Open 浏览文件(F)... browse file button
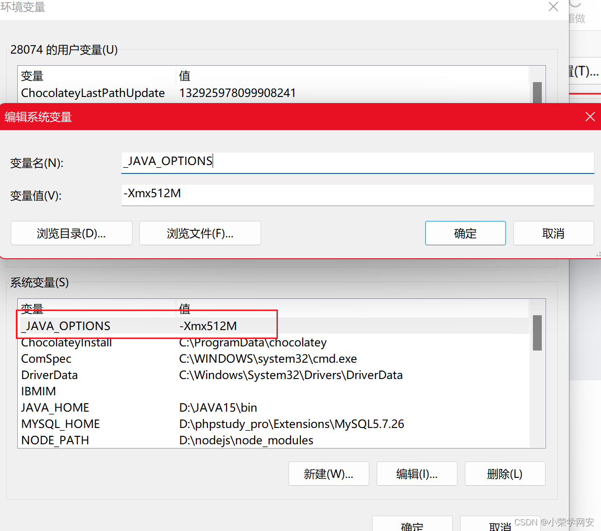This screenshot has height=531, width=601. pos(200,233)
